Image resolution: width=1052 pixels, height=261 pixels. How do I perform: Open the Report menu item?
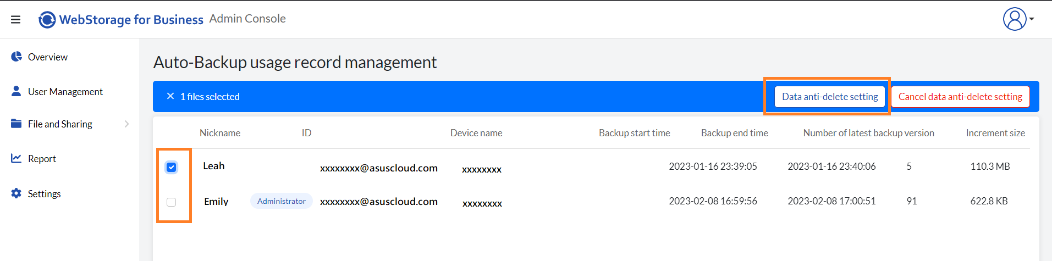click(x=42, y=159)
